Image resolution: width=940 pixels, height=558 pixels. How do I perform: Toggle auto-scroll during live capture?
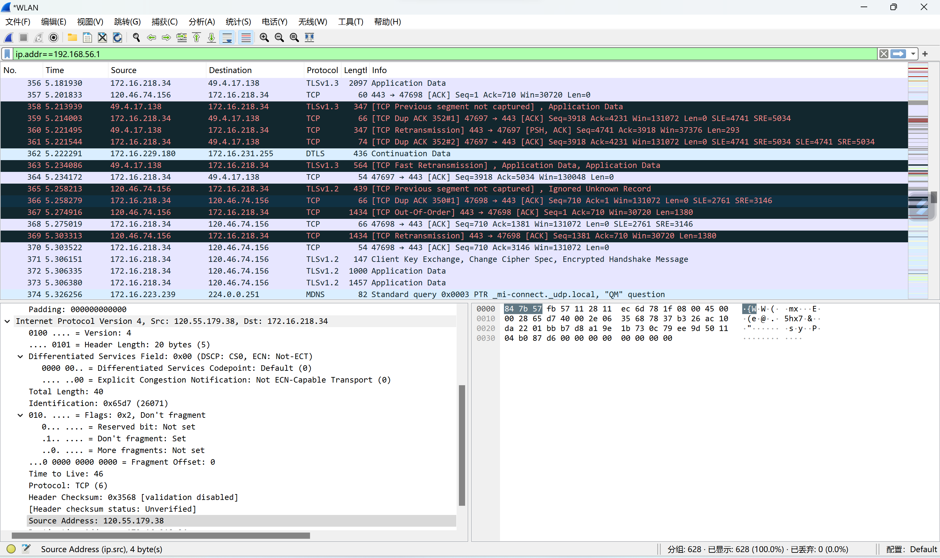[x=227, y=38]
